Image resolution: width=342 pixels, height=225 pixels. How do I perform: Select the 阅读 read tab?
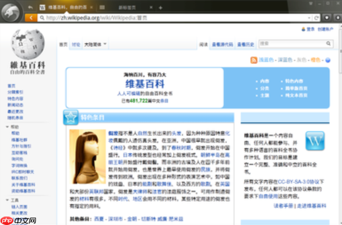[203, 44]
